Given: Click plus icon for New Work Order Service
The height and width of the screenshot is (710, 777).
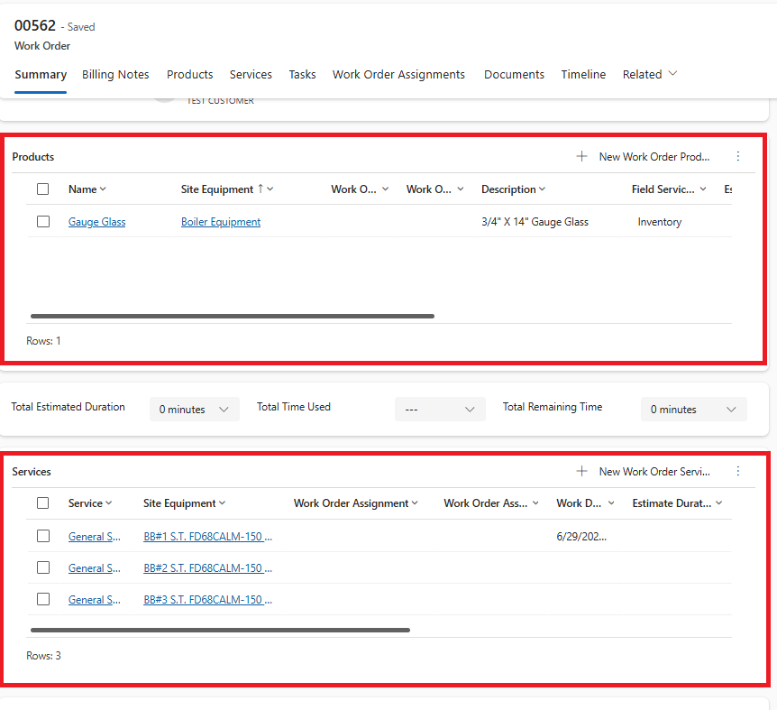Looking at the screenshot, I should coord(581,472).
